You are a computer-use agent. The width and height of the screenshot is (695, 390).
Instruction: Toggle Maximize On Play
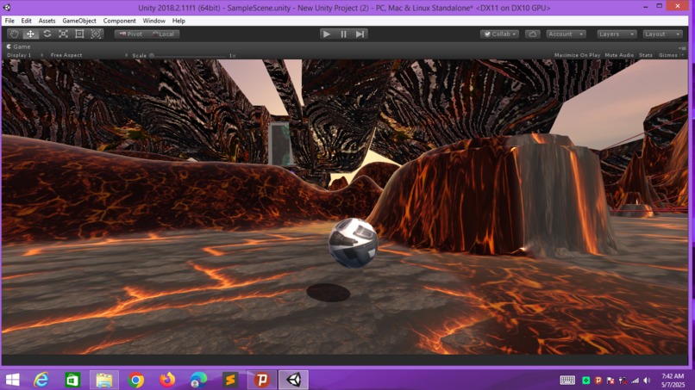pyautogui.click(x=577, y=55)
